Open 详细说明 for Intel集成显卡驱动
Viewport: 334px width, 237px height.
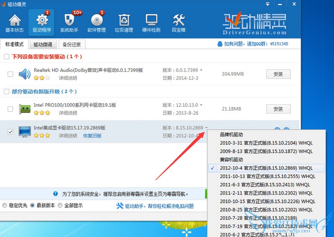(x=68, y=136)
